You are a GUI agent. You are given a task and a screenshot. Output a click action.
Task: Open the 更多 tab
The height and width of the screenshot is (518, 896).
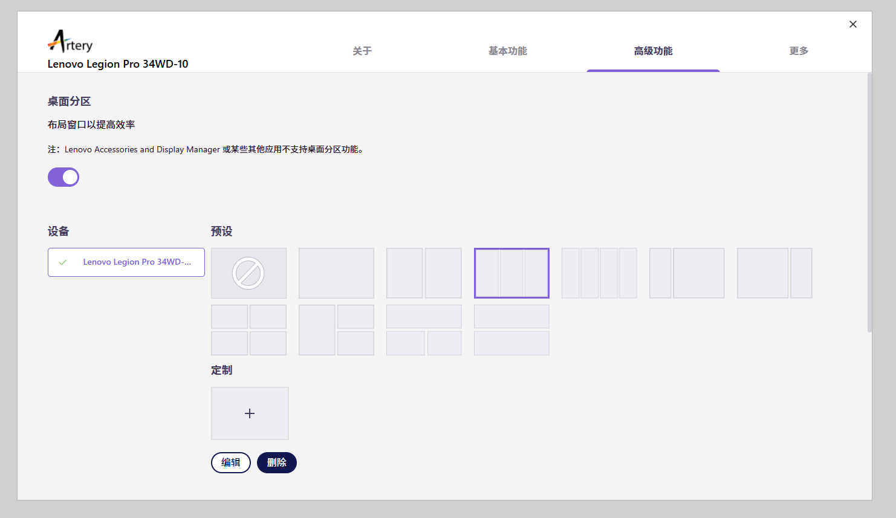[x=799, y=51]
